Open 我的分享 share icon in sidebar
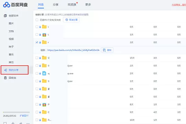Viewport: 186px width, 124px height. (x=5, y=70)
